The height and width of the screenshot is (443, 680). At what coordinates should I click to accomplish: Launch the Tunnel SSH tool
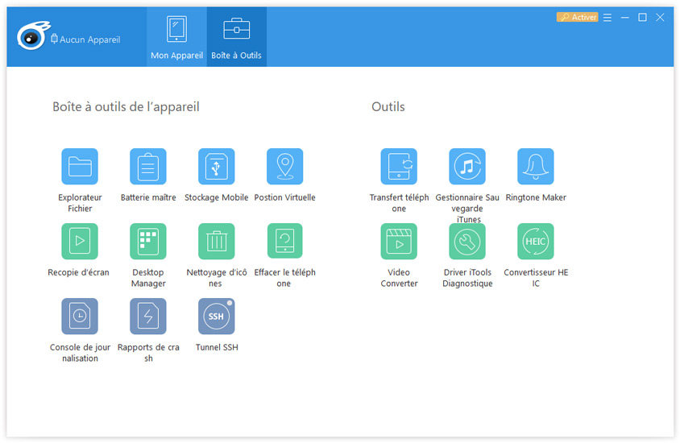[217, 317]
